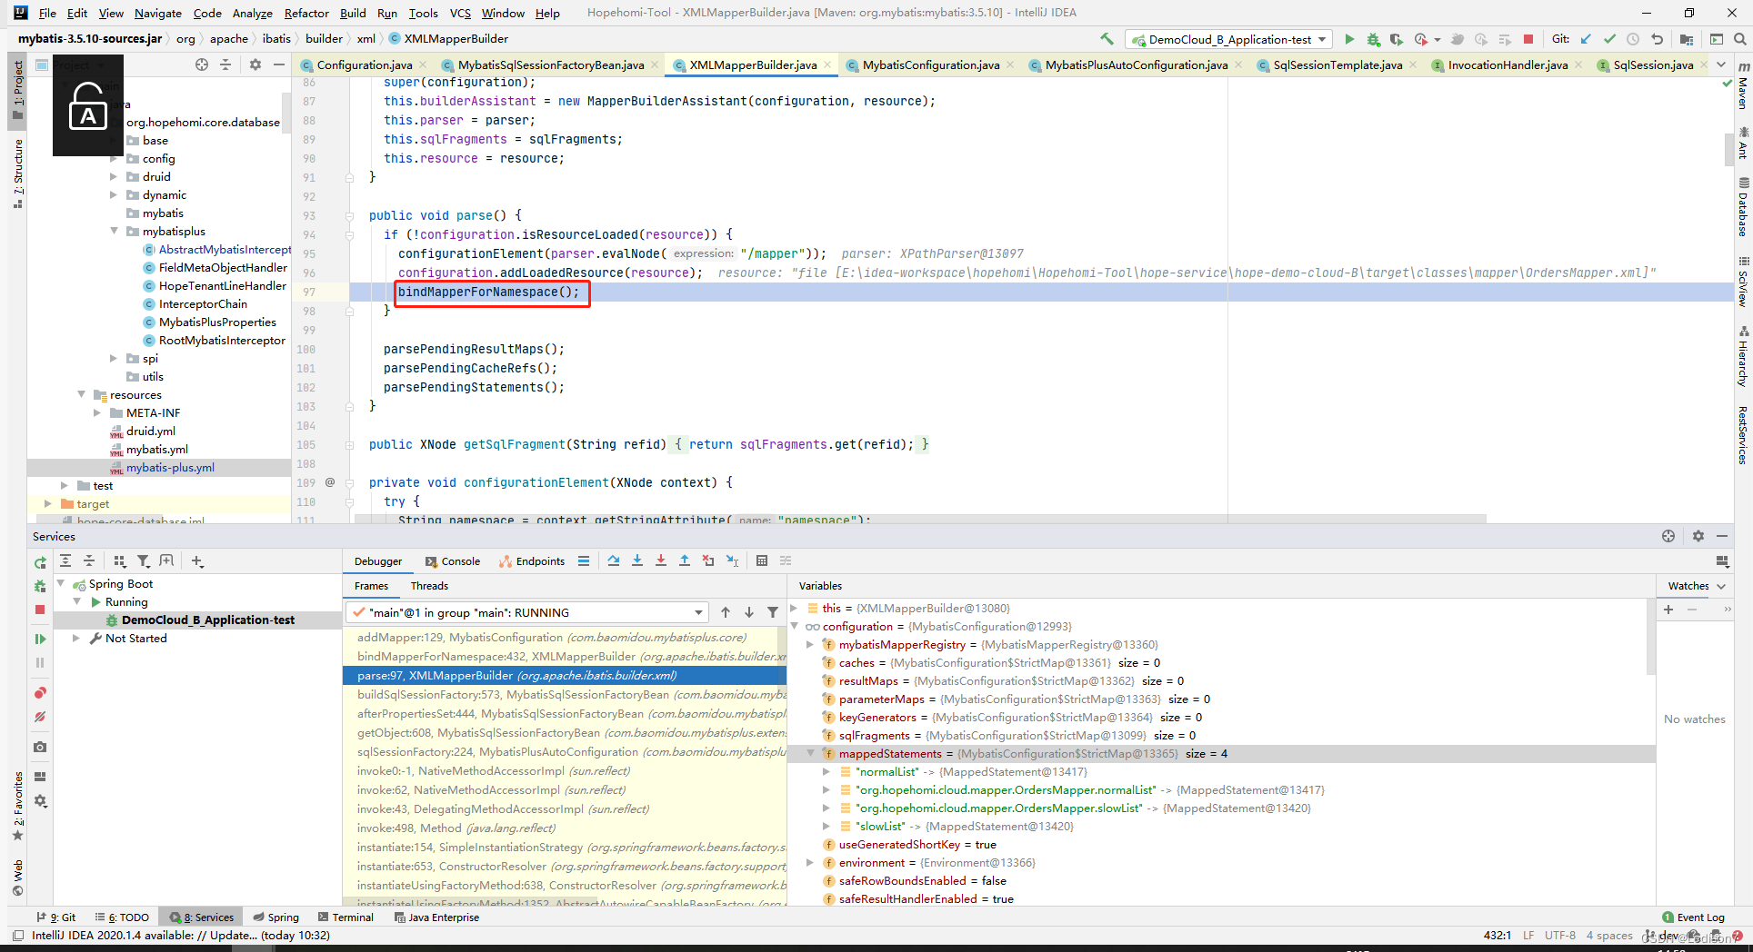1753x952 pixels.
Task: Open run configuration dropdown DemoCloud_B_Application-test
Action: pos(1228,39)
